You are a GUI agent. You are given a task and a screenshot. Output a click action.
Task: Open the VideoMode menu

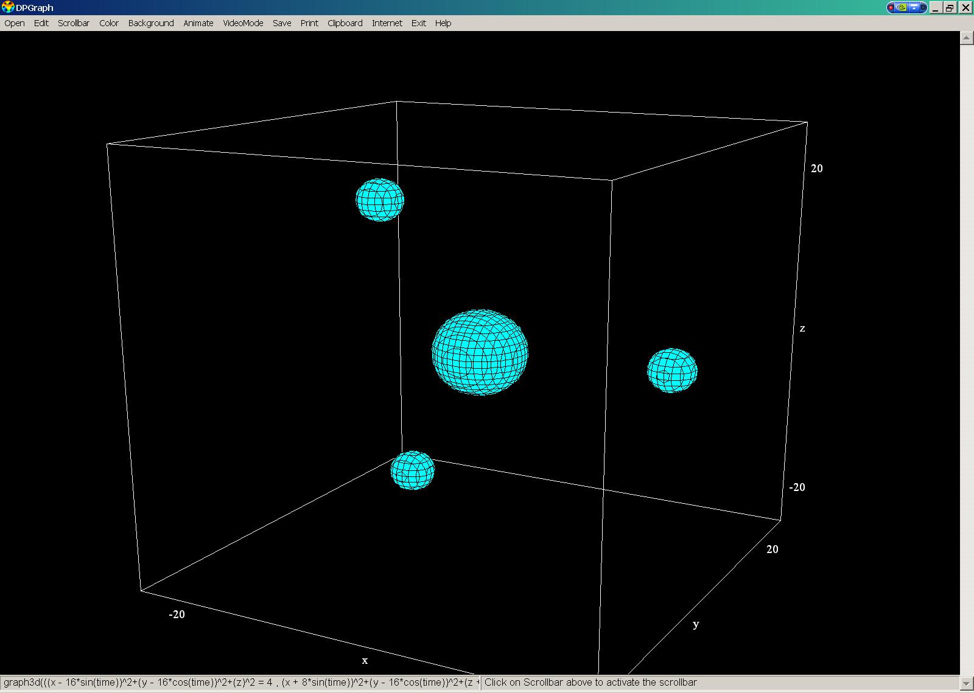(x=243, y=23)
